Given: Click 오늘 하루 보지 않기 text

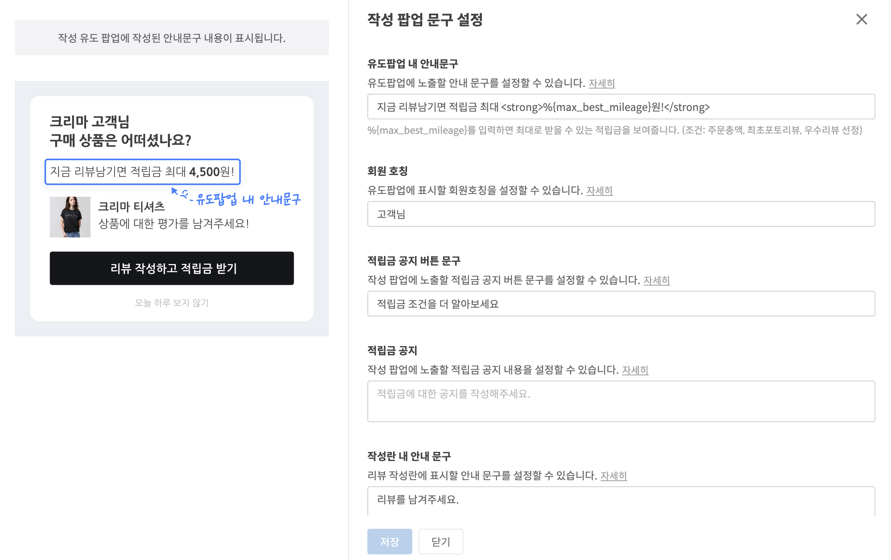Looking at the screenshot, I should pos(171,303).
